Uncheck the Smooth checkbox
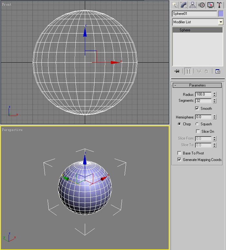 [197, 108]
